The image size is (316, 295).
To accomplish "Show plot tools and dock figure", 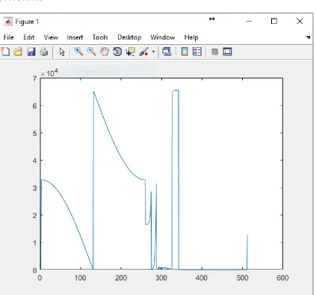I will pyautogui.click(x=227, y=52).
